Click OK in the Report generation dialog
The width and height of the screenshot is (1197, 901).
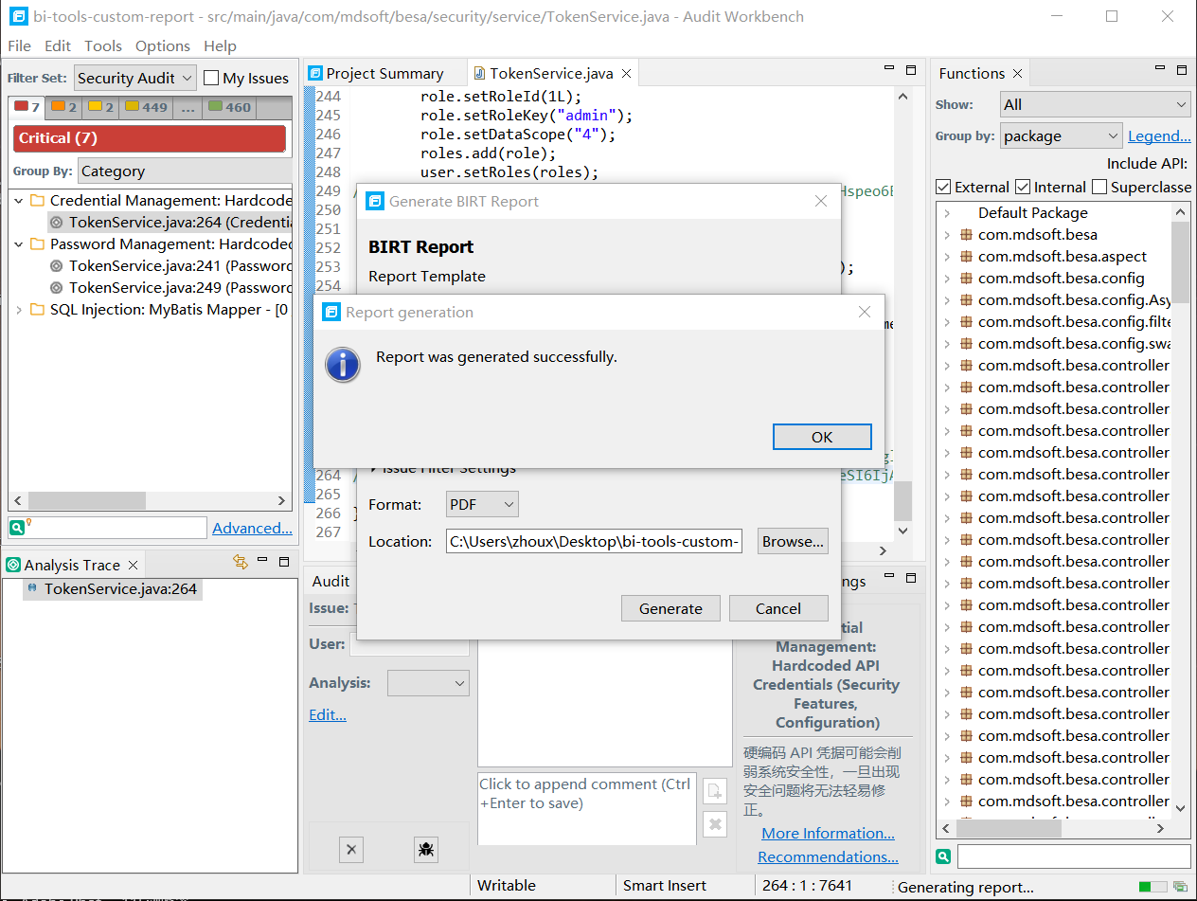[x=822, y=437]
